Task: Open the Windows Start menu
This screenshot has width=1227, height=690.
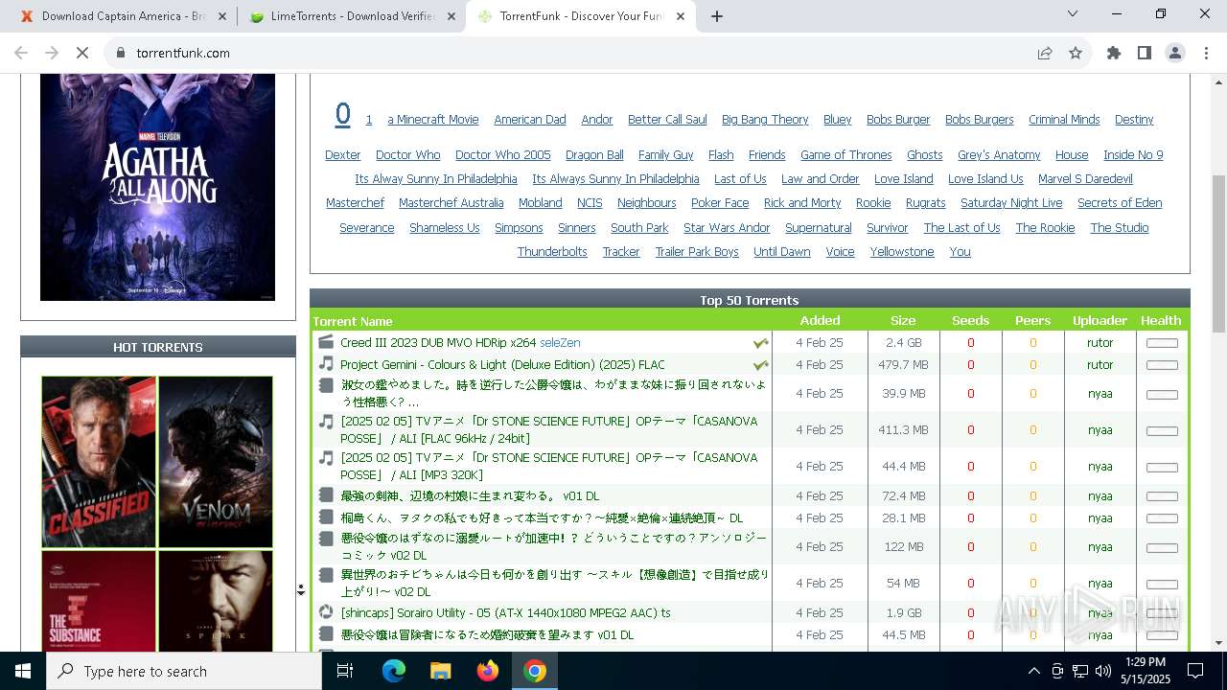Action: point(23,671)
